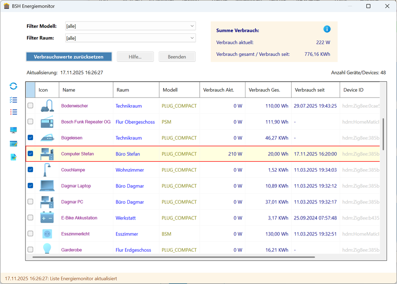397x284 pixels.
Task: Uncheck the Bügeleisen checkbox
Action: (x=30, y=137)
